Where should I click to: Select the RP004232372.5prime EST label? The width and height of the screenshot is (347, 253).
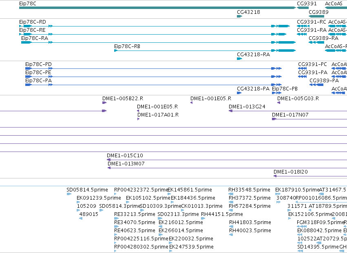141,190
